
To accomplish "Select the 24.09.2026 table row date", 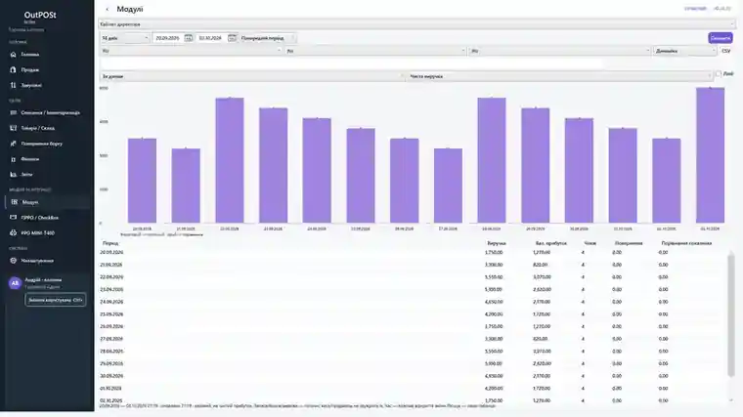I will 111,302.
